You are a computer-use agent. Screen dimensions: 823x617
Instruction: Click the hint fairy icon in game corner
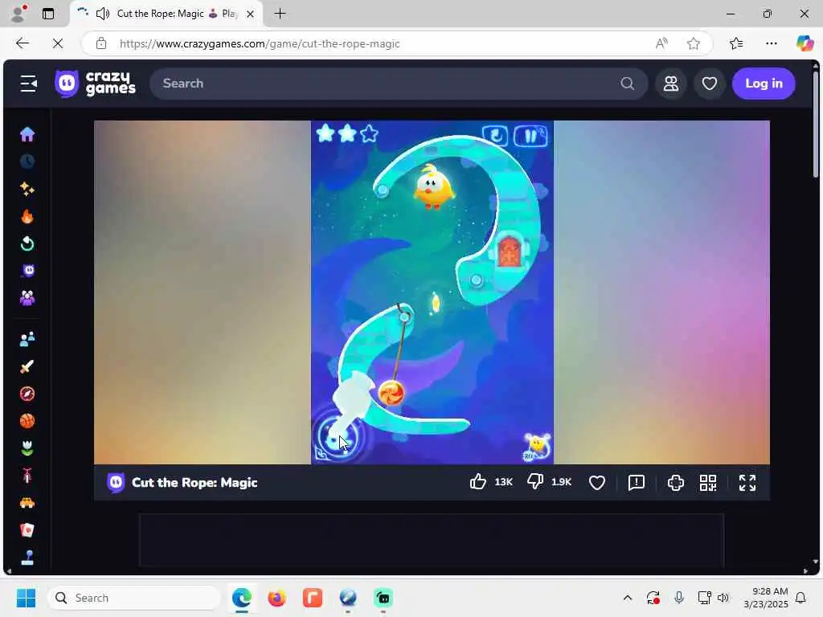click(536, 447)
